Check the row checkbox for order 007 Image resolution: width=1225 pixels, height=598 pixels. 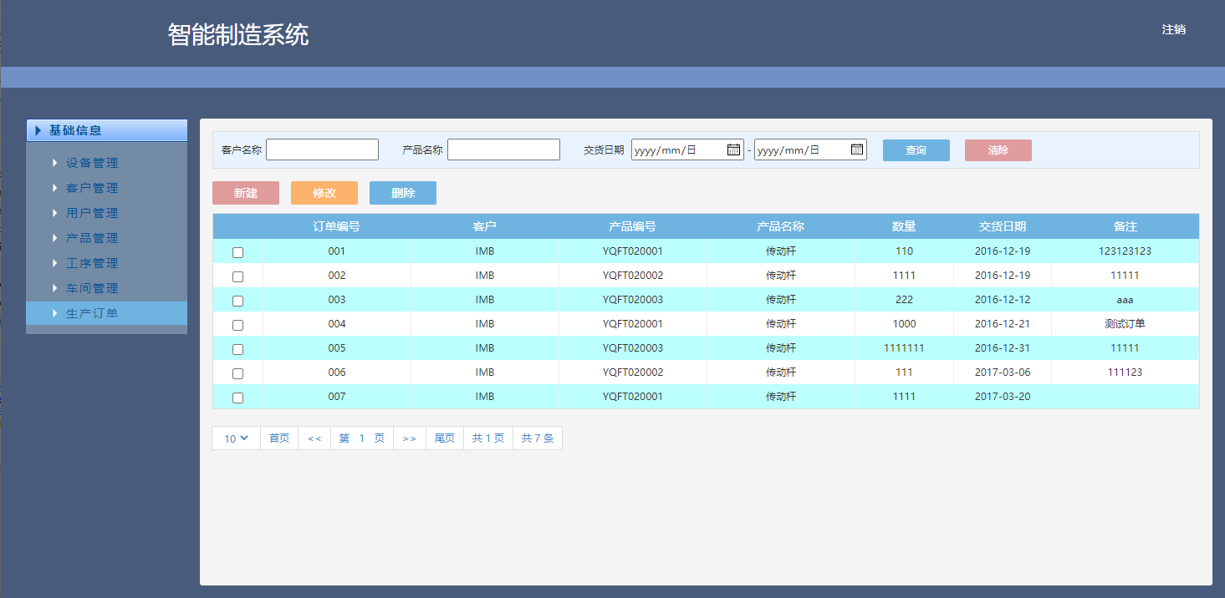[237, 398]
